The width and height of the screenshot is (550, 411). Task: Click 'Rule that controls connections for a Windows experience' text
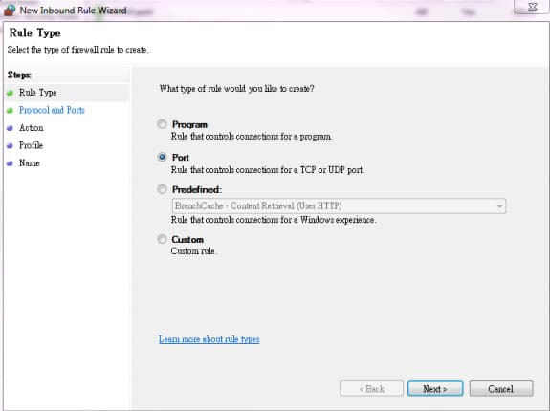[274, 220]
